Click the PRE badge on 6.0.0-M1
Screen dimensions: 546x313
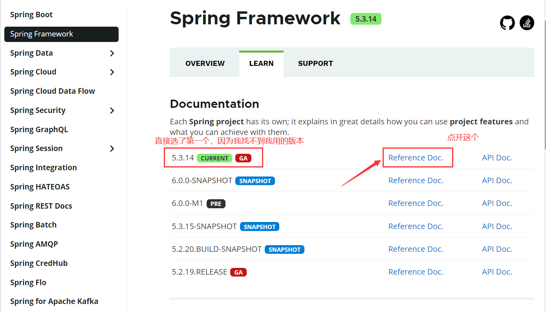click(x=216, y=204)
